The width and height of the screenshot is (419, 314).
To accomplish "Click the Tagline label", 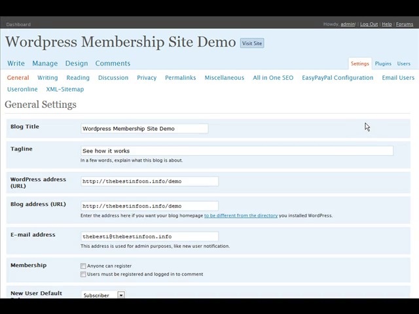I will [x=22, y=149].
